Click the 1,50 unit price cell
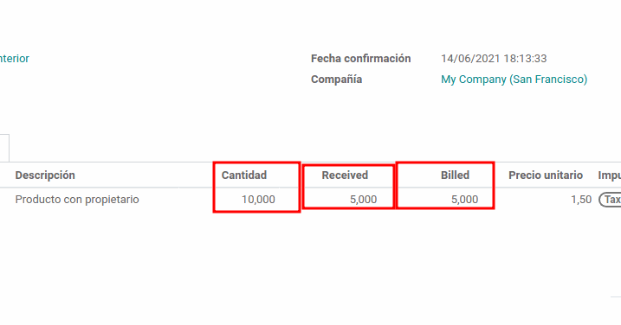The image size is (621, 325). pyautogui.click(x=581, y=200)
